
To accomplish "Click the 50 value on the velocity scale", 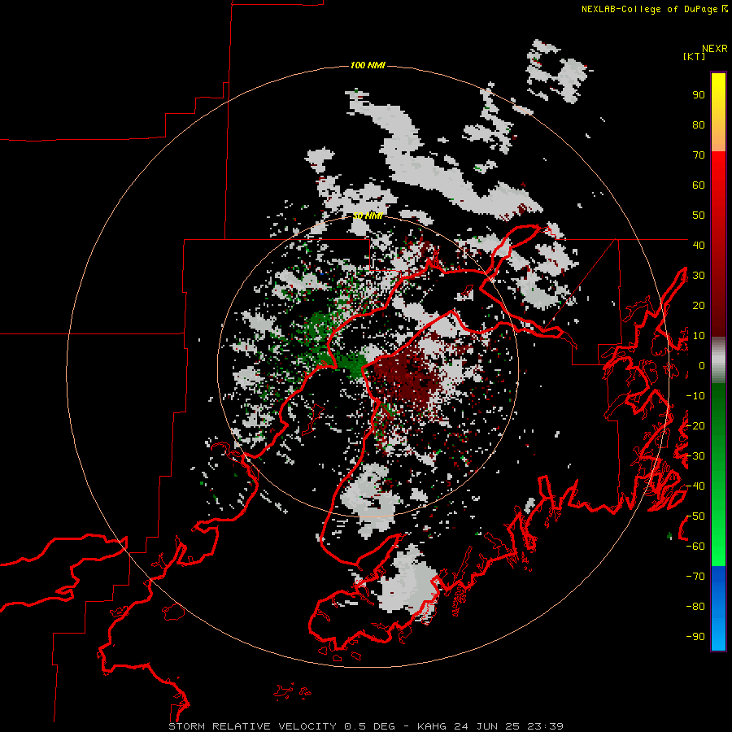I will click(699, 216).
